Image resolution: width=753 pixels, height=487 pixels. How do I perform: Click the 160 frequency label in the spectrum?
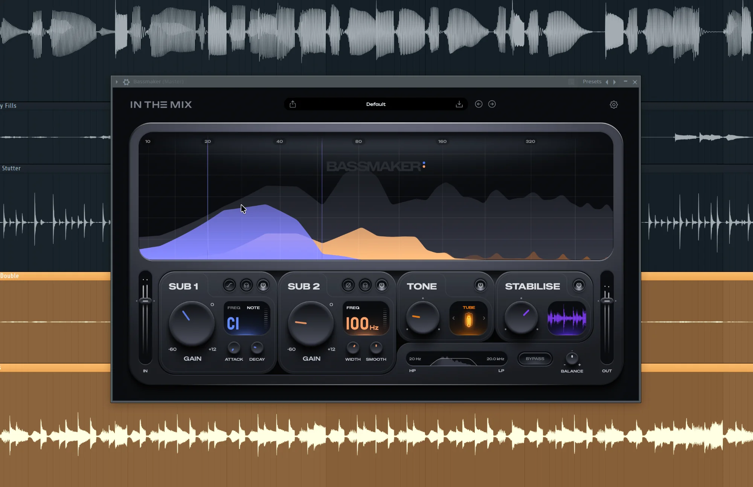pos(442,141)
